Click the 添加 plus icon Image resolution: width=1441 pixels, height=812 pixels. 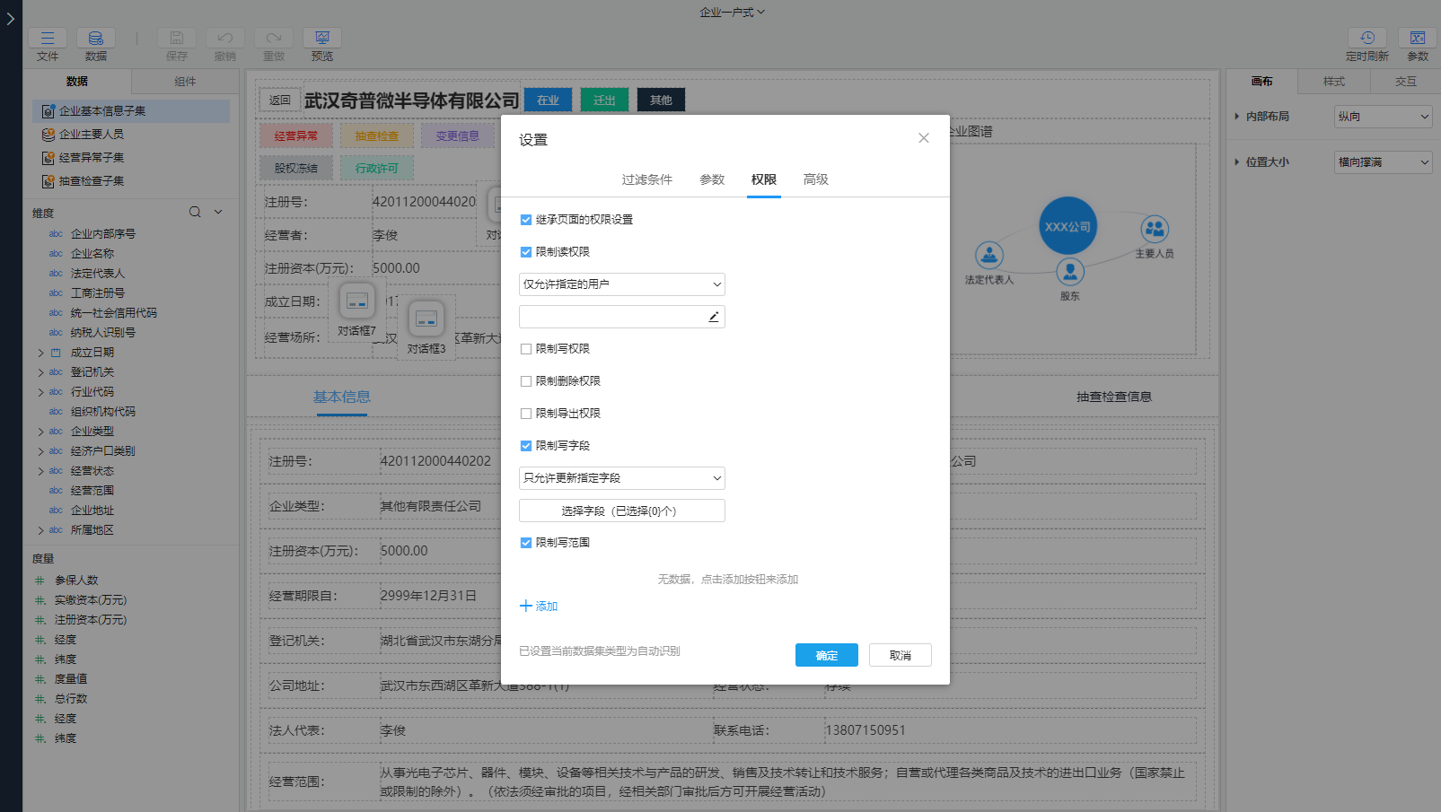point(526,607)
